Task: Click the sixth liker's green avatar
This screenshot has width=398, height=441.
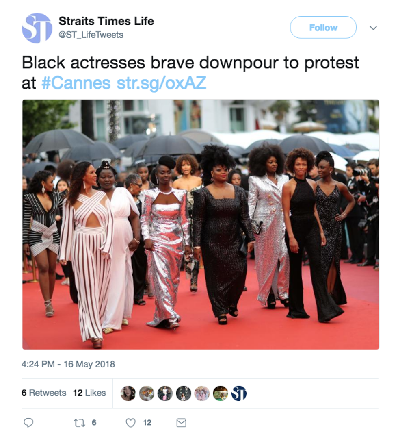Action: point(221,393)
